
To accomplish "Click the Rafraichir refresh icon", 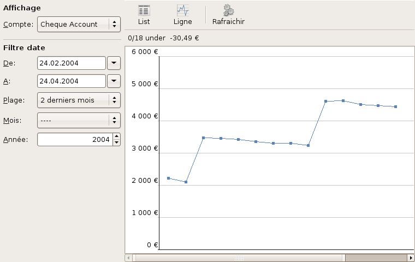I will point(228,15).
